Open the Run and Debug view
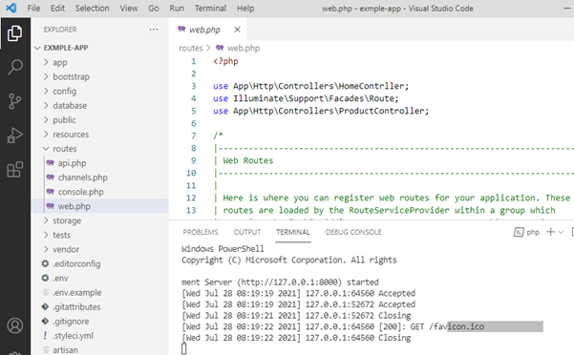This screenshot has height=355, width=574. point(14,136)
